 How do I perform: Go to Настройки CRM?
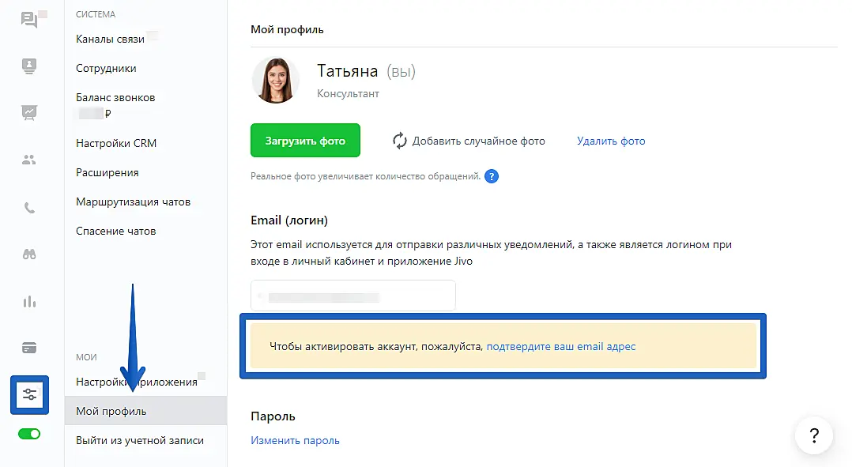tap(116, 144)
